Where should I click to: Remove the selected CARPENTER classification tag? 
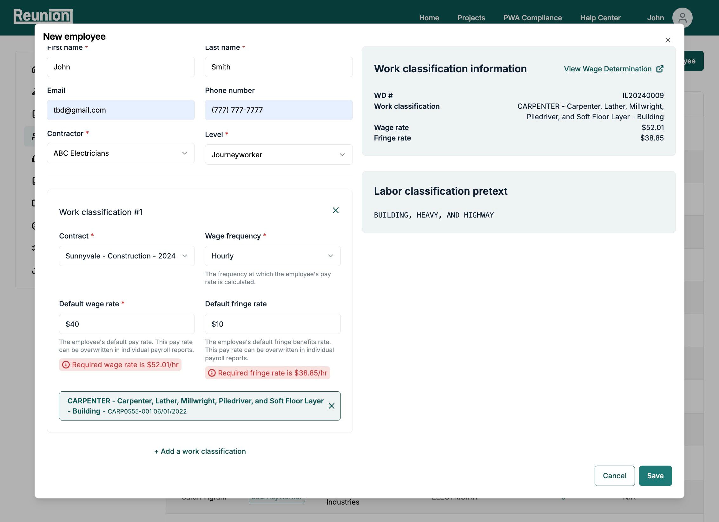coord(331,406)
